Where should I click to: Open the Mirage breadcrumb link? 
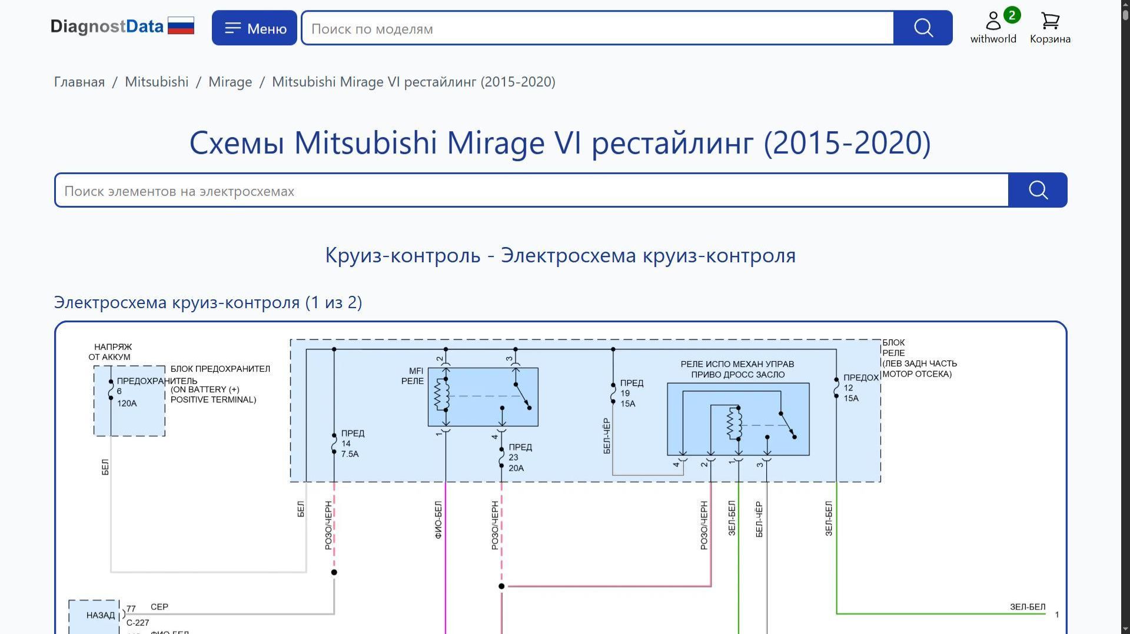pos(230,82)
